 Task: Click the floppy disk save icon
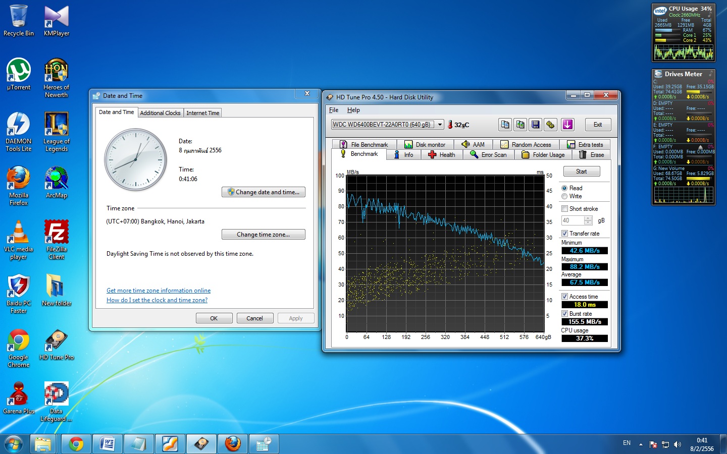click(535, 125)
